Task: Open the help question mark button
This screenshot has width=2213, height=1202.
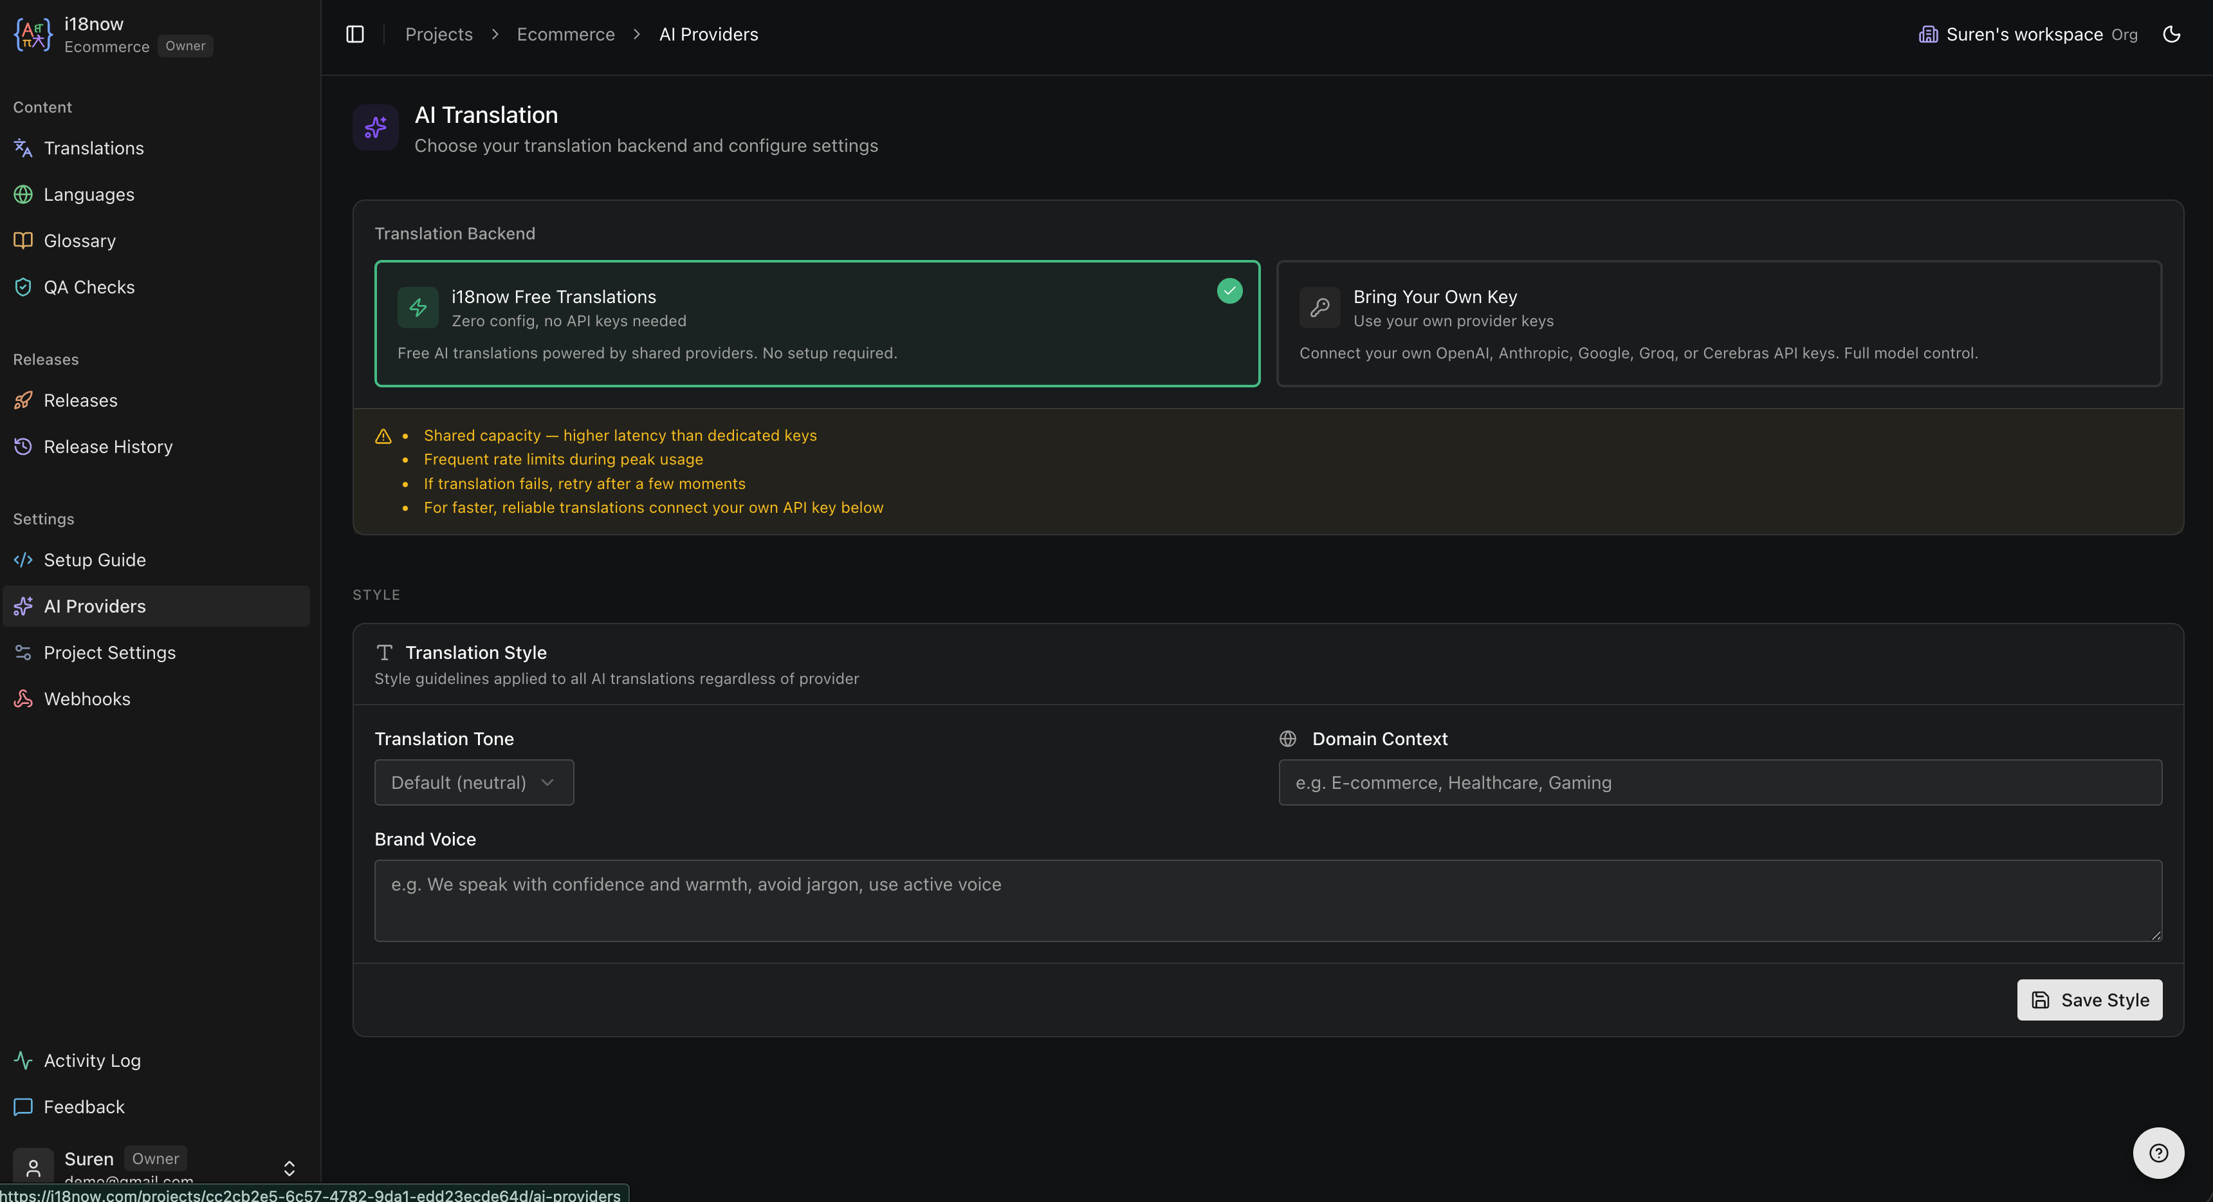Action: click(2158, 1153)
